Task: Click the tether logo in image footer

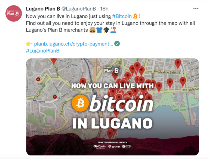Action: (114, 146)
